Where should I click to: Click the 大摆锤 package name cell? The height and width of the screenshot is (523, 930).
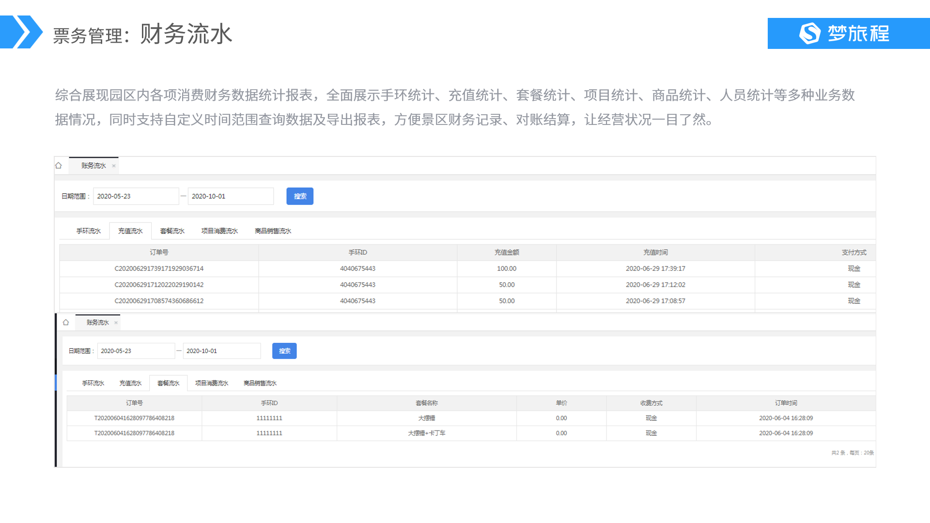click(426, 418)
